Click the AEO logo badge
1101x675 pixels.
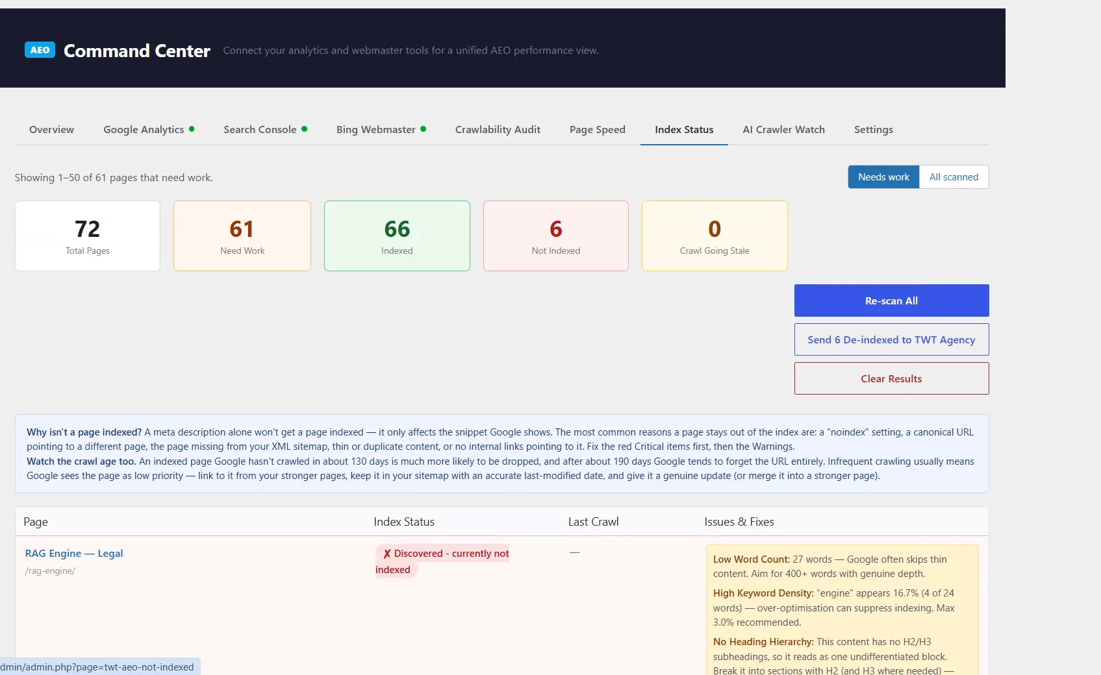(x=40, y=50)
